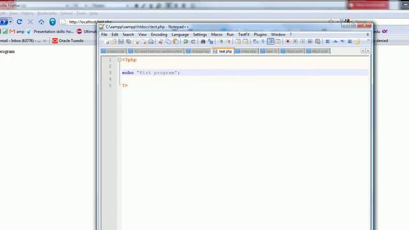Click the New file icon in Notepad++
409x230 pixels.
coord(107,42)
